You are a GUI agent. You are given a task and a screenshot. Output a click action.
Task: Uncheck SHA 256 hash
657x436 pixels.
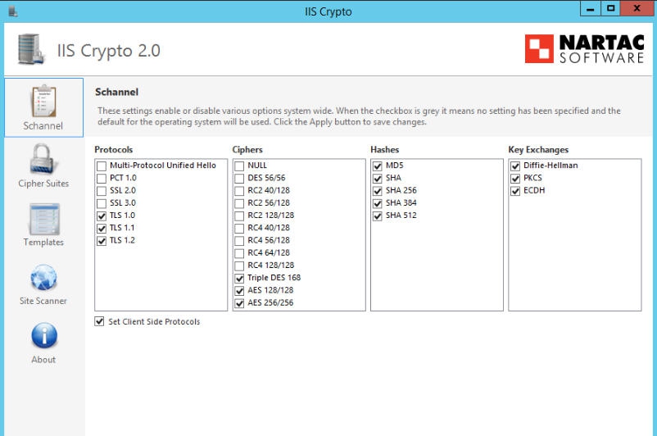click(378, 191)
